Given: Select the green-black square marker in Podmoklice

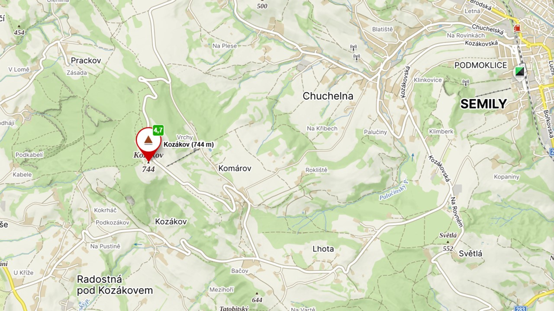Looking at the screenshot, I should coord(519,71).
